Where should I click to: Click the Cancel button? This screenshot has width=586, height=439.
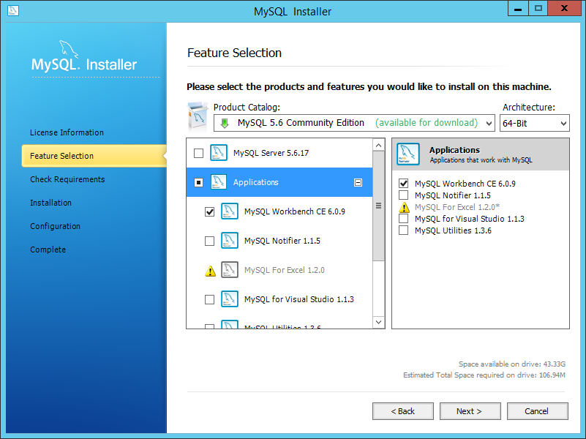pos(538,411)
